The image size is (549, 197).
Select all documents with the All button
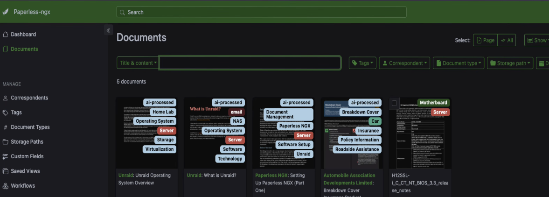pos(507,40)
